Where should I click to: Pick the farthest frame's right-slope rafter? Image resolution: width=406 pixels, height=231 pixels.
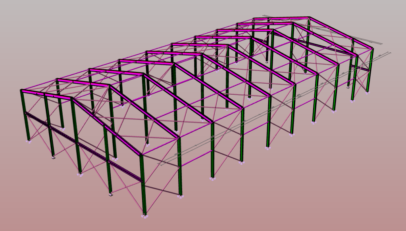coord(341,33)
